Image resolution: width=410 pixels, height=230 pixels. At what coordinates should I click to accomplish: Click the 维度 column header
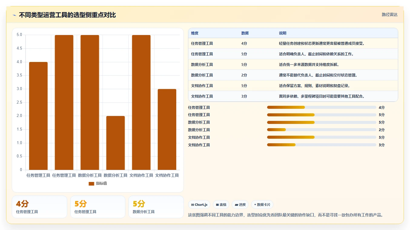pos(195,33)
